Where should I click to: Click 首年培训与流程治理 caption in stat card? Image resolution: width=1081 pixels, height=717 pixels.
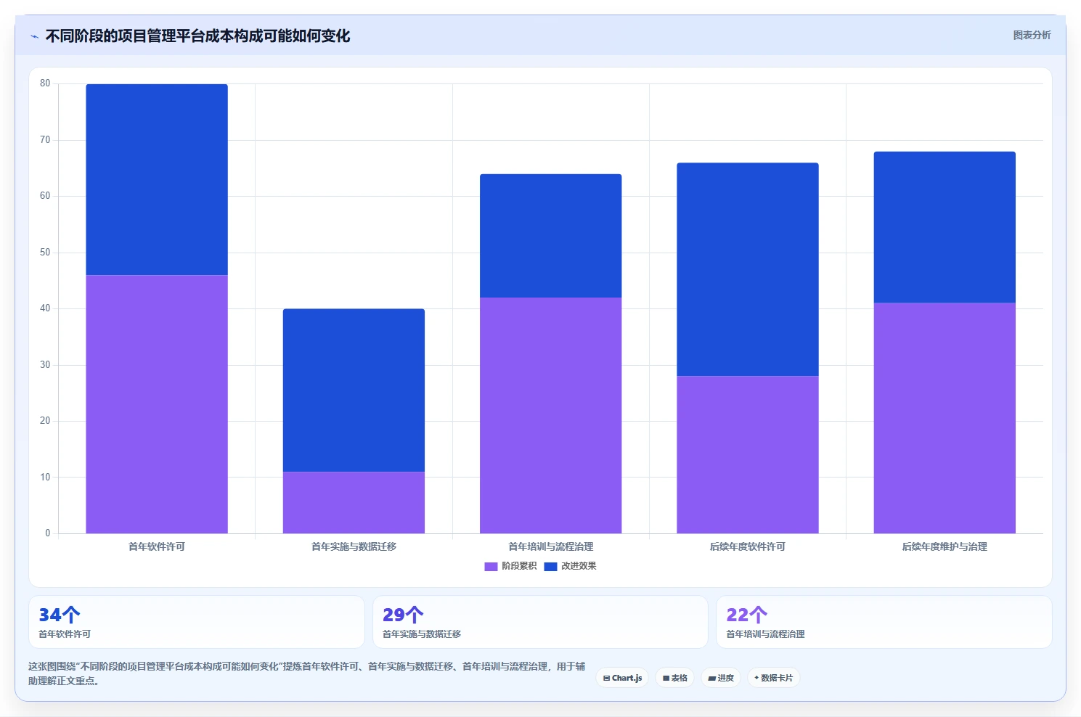pyautogui.click(x=765, y=634)
